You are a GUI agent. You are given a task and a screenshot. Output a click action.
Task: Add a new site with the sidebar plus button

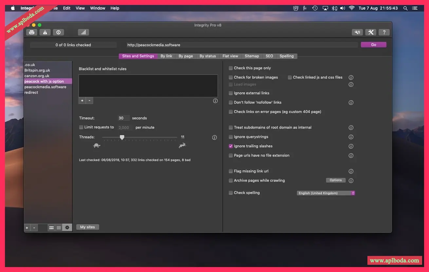[x=27, y=228]
